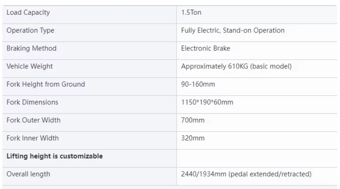Click the Overall length label
The width and height of the screenshot is (340, 189).
[x=28, y=174]
